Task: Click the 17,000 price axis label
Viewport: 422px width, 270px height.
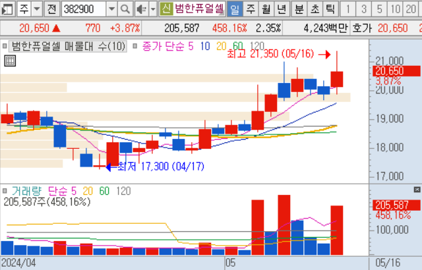Action: 390,176
